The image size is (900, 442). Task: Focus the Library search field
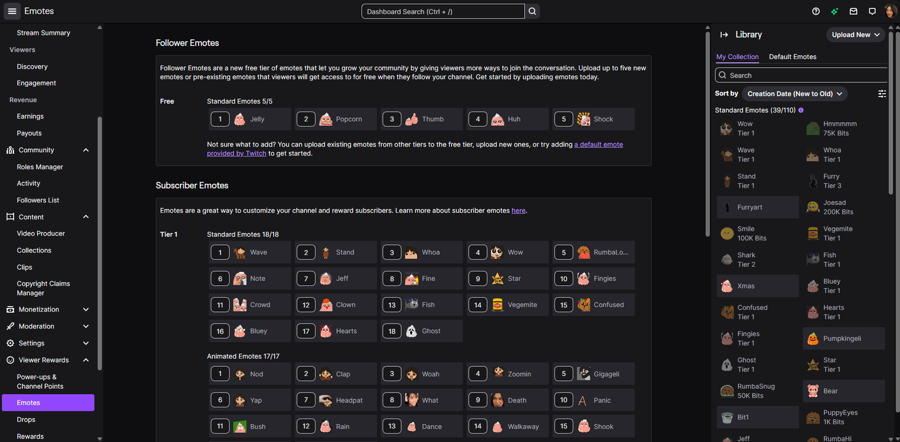click(802, 75)
